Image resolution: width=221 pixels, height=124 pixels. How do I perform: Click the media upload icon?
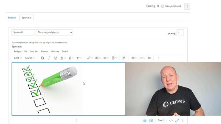pyautogui.click(x=105, y=58)
